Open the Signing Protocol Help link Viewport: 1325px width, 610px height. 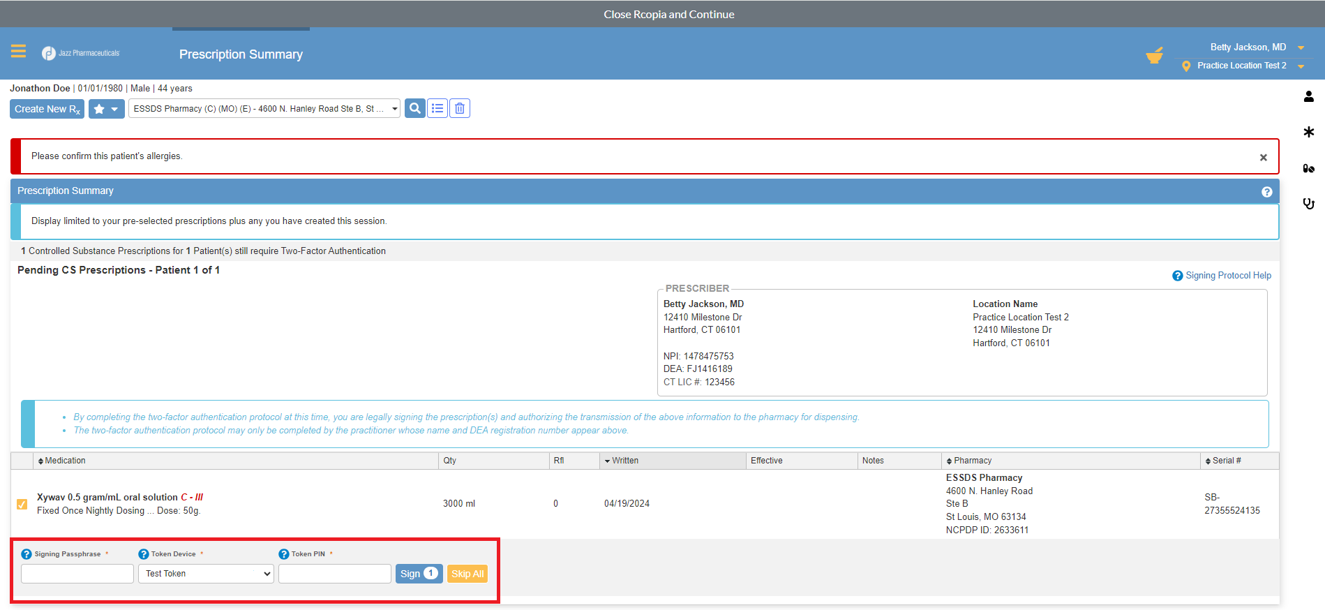click(x=1228, y=276)
